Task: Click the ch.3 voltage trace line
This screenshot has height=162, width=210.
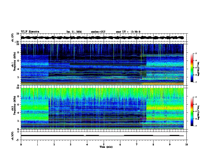Action: point(102,136)
